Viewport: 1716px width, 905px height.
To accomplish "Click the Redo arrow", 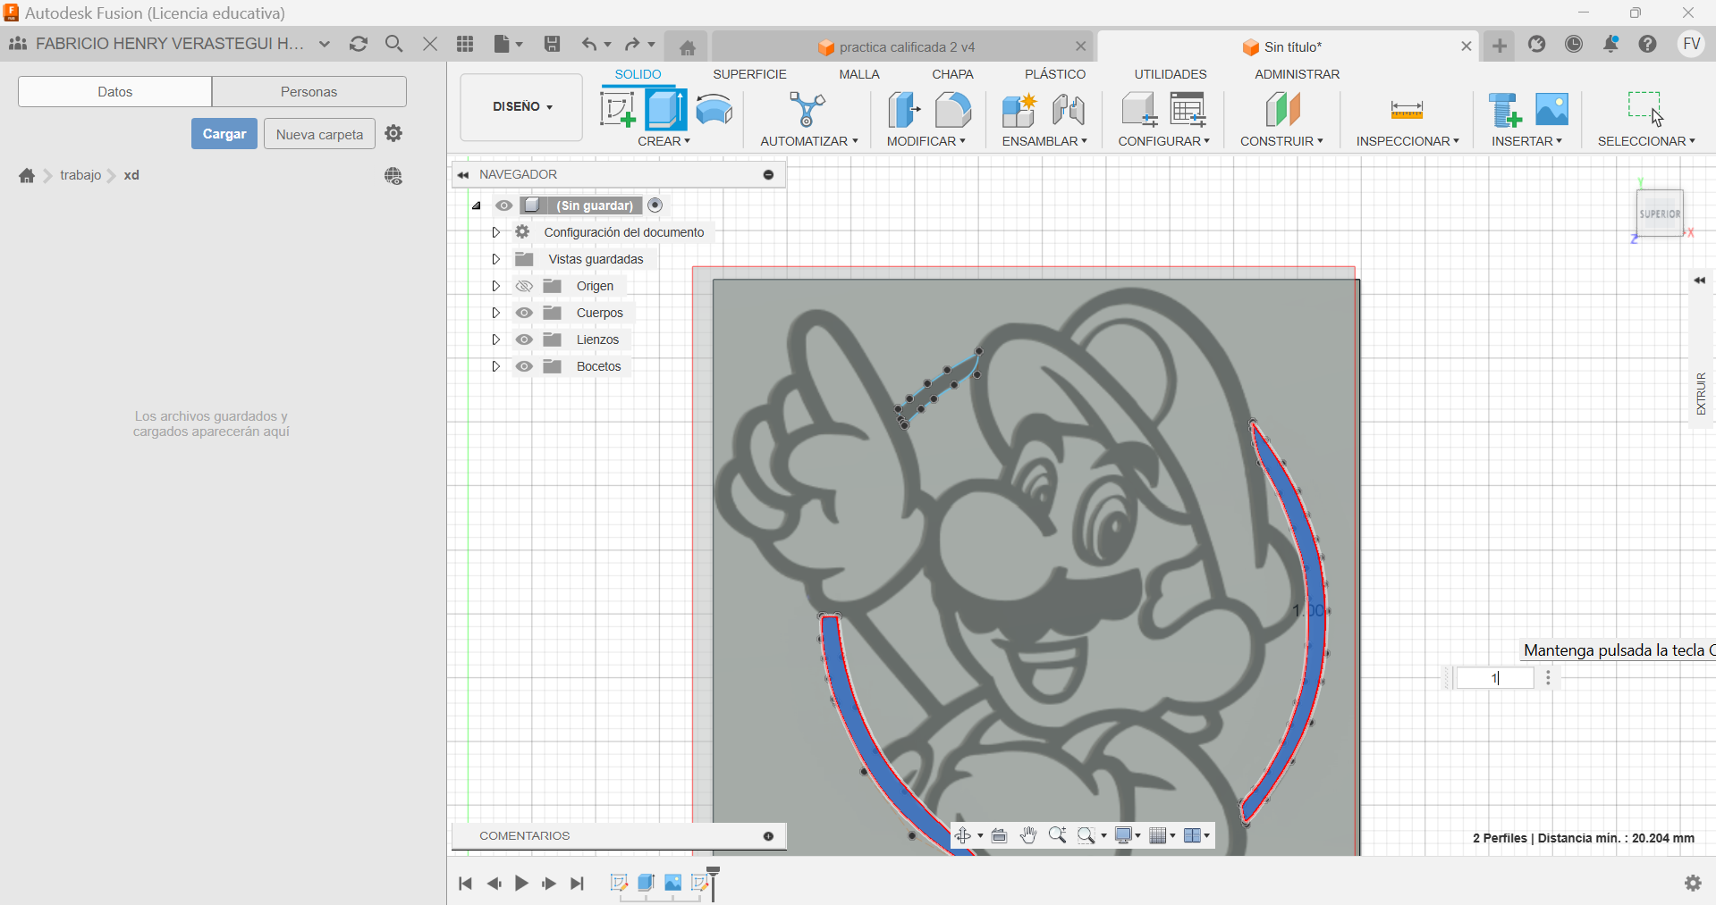I will click(x=631, y=44).
